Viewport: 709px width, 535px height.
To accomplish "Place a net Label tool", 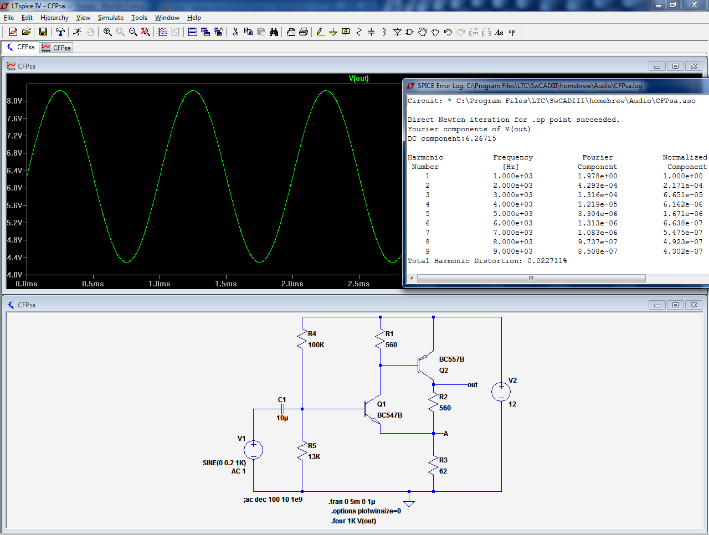I will click(x=346, y=32).
